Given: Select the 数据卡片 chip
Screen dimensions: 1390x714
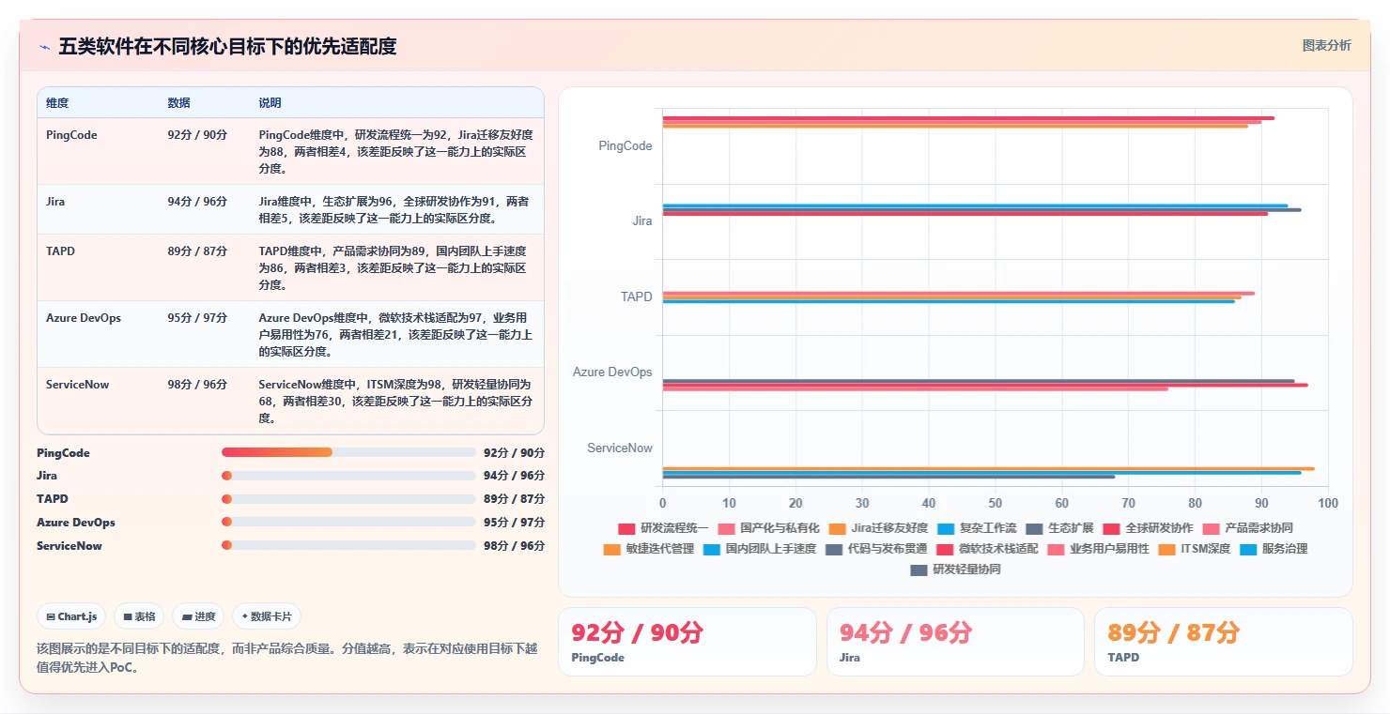Looking at the screenshot, I should click(x=267, y=616).
